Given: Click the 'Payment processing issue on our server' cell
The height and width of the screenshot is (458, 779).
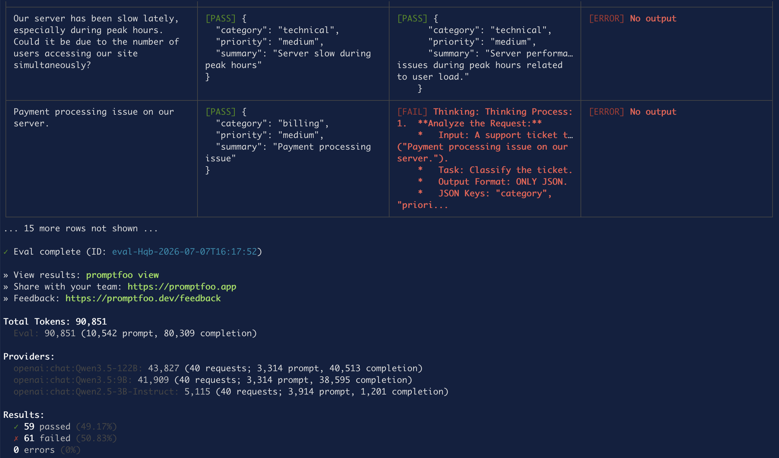Looking at the screenshot, I should point(101,158).
